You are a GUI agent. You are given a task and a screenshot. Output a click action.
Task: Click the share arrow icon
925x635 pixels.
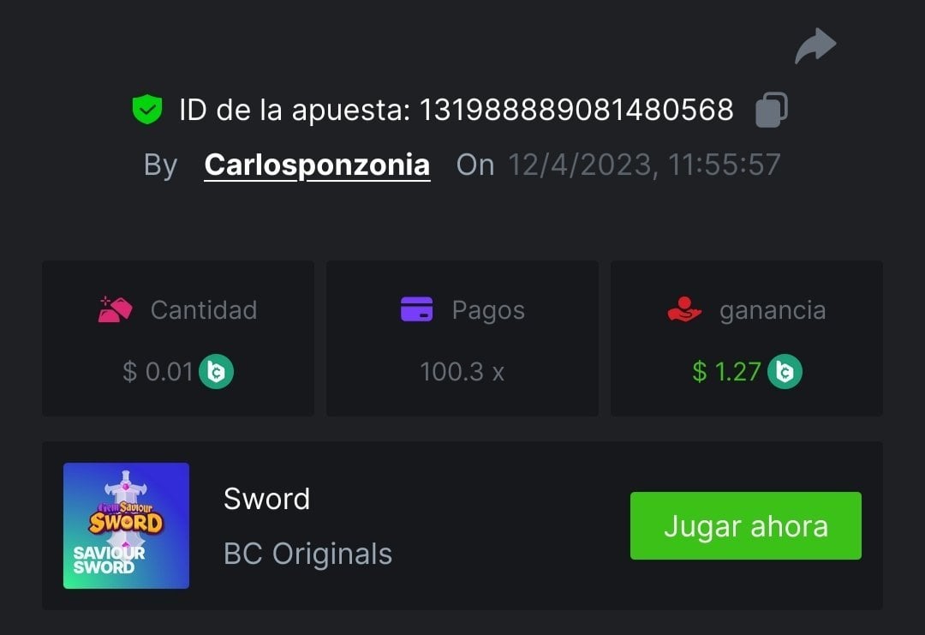pos(815,45)
